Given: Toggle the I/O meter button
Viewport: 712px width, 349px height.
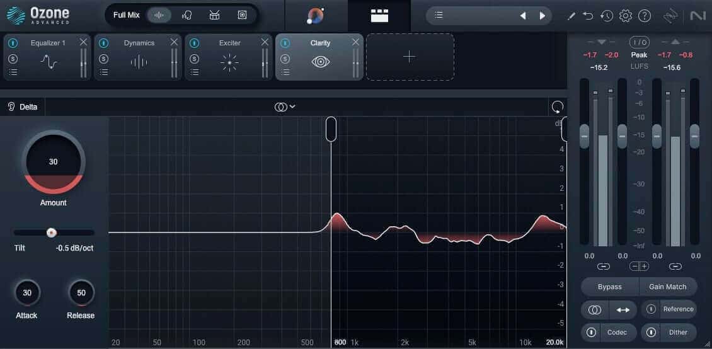Looking at the screenshot, I should (639, 43).
